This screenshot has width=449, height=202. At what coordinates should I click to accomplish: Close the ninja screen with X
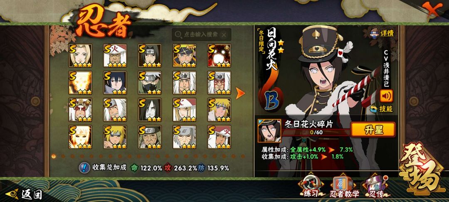(431, 9)
